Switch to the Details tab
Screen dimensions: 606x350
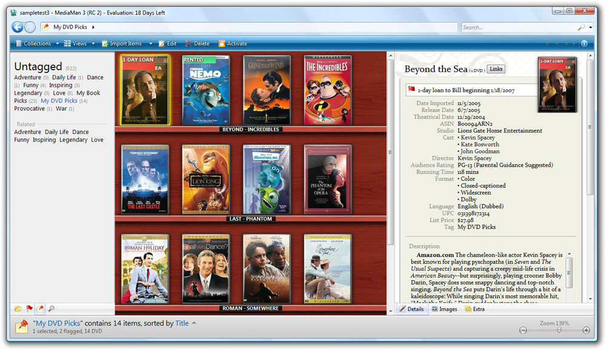pyautogui.click(x=411, y=309)
